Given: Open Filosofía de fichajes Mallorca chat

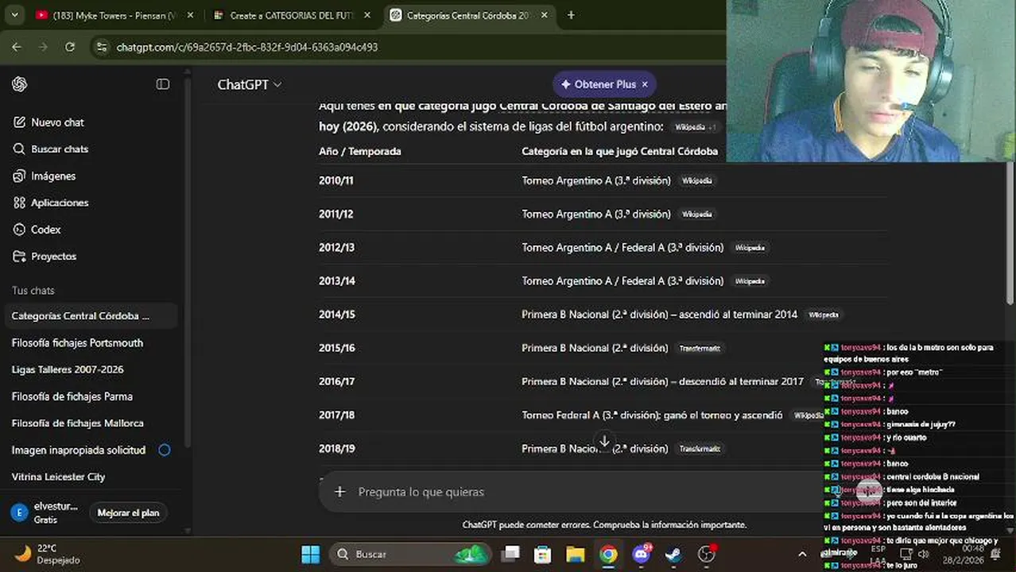Looking at the screenshot, I should pos(91,423).
